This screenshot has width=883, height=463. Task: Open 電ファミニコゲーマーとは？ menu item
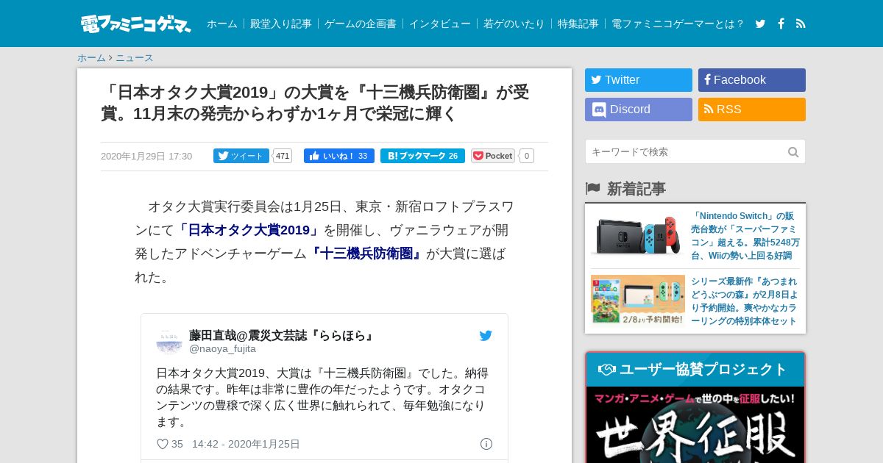678,24
